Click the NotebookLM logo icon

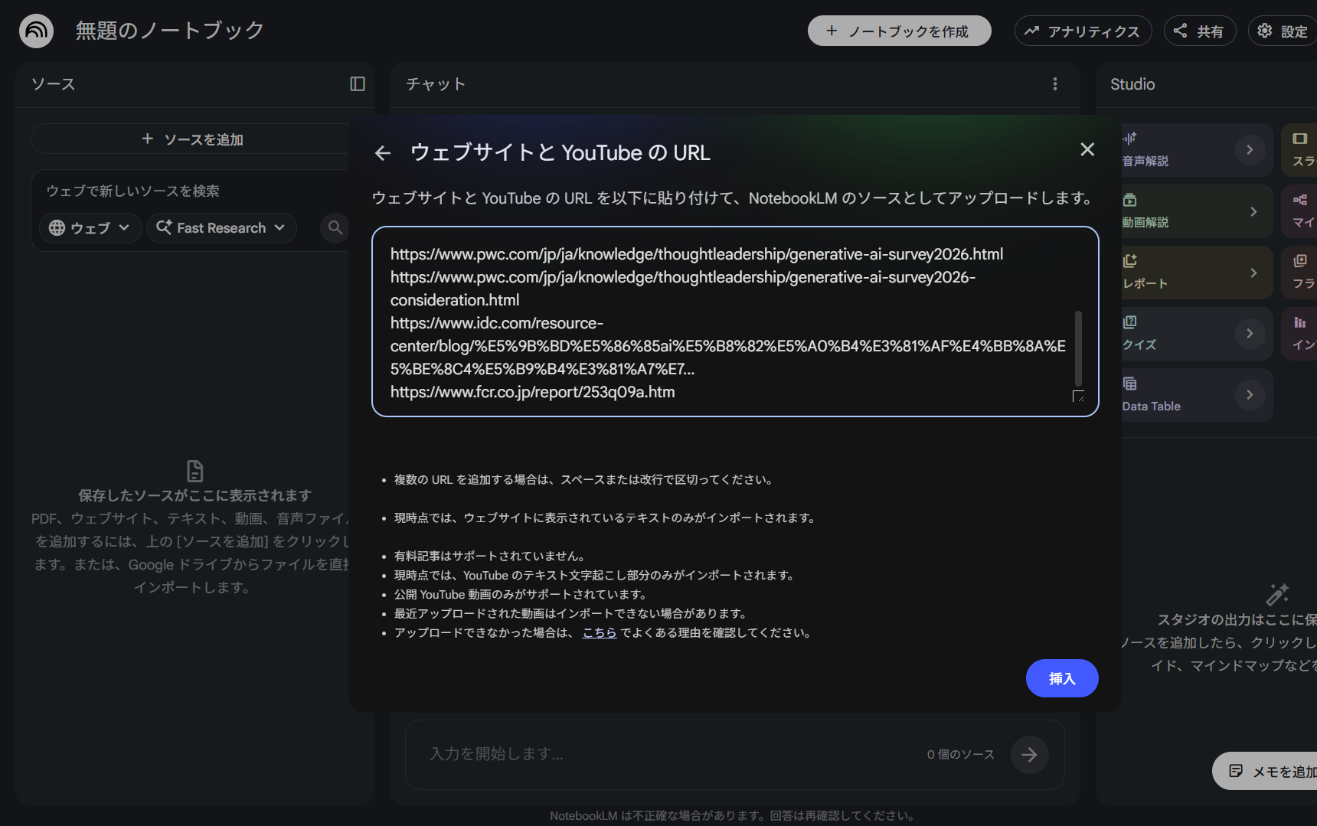tap(36, 31)
